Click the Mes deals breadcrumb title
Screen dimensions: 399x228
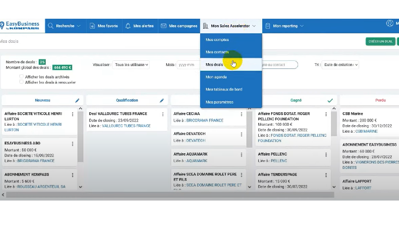tap(9, 41)
